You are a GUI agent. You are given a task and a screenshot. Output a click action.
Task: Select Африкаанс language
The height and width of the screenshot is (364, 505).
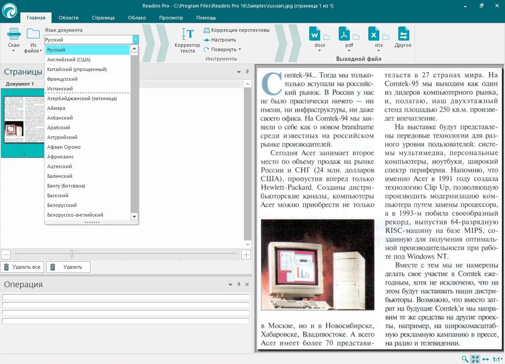tap(87, 157)
